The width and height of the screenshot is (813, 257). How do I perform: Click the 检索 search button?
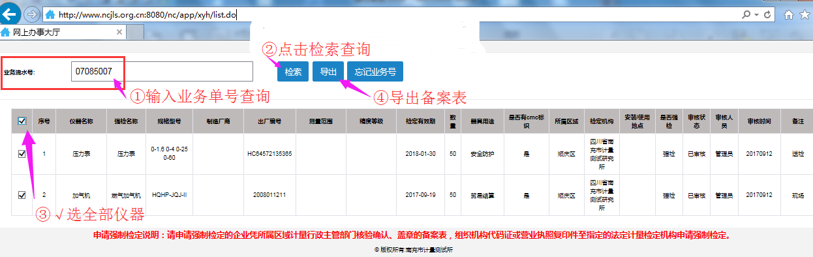pos(293,72)
